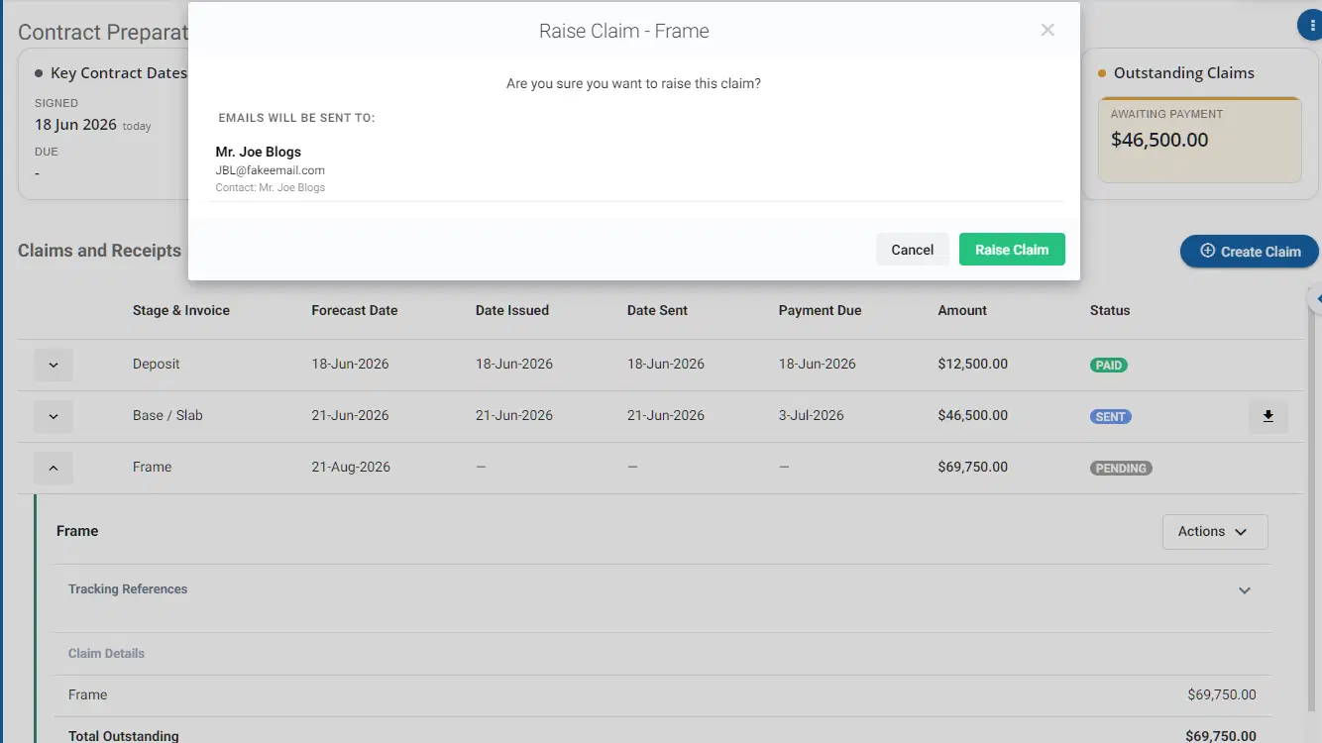Click the $69,750.00 amount in Frame table row
The image size is (1322, 743).
[973, 467]
